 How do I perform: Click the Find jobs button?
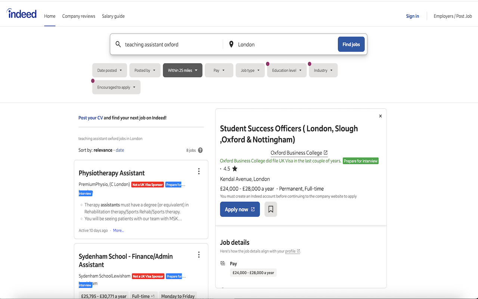pyautogui.click(x=351, y=44)
